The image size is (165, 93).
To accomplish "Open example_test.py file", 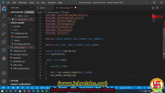I will 21,55.
